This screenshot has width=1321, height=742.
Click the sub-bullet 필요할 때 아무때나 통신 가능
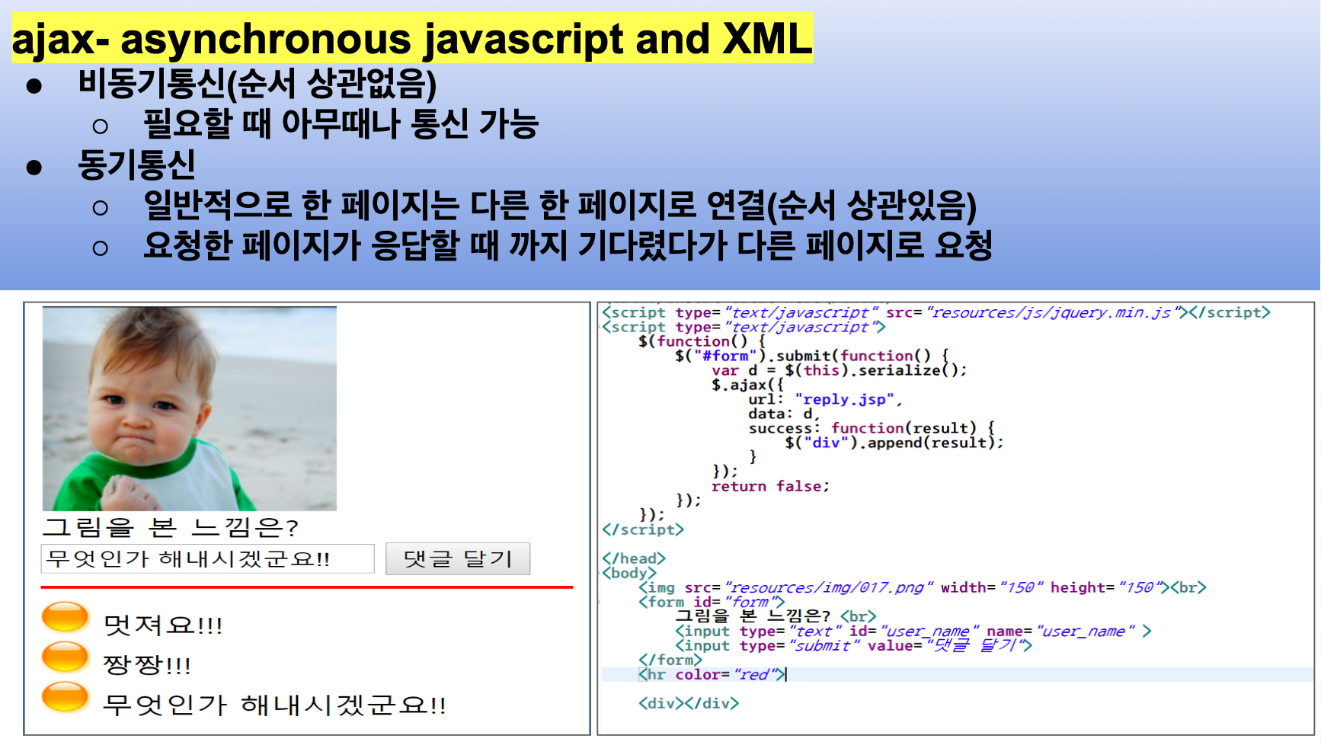pos(341,123)
